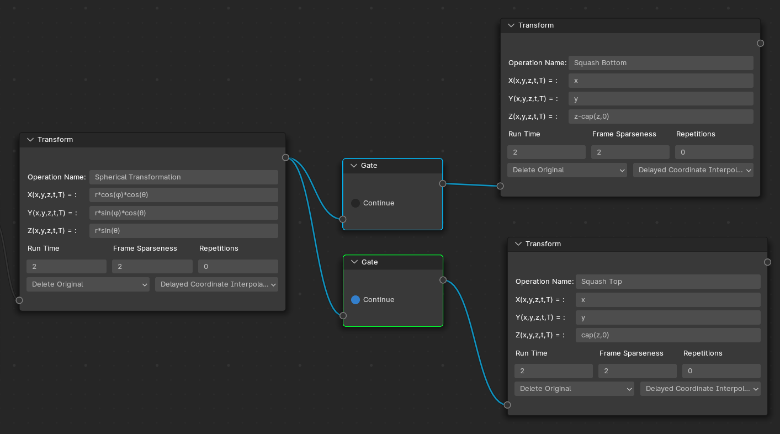
Task: Collapse the blue-outlined Gate node
Action: [x=354, y=166]
